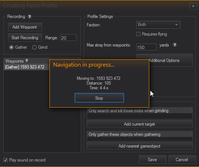Save the farm profile
The width and height of the screenshot is (199, 167).
tap(153, 160)
